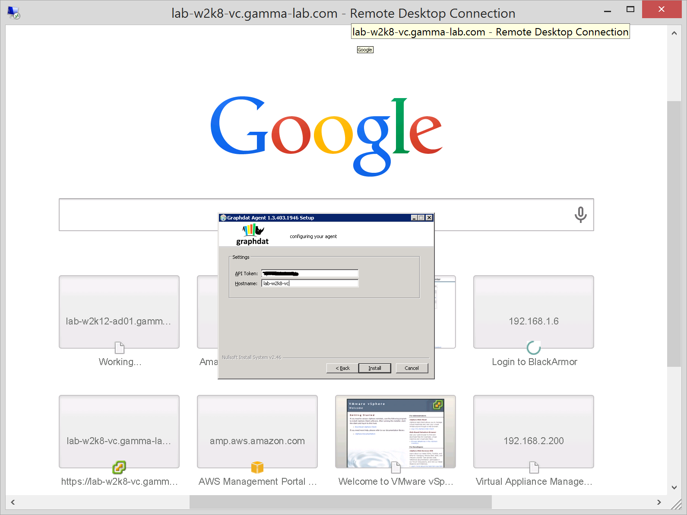Open the amp.aws.amazon.com thumbnail

257,431
